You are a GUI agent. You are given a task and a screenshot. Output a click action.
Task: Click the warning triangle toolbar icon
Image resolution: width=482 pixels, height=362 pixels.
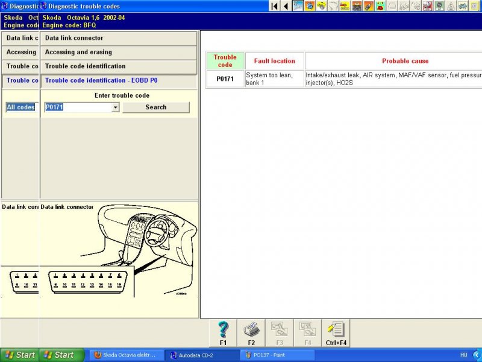click(451, 6)
